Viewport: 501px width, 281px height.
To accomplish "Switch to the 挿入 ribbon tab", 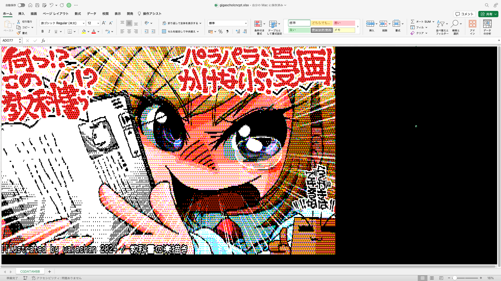I will pos(21,14).
